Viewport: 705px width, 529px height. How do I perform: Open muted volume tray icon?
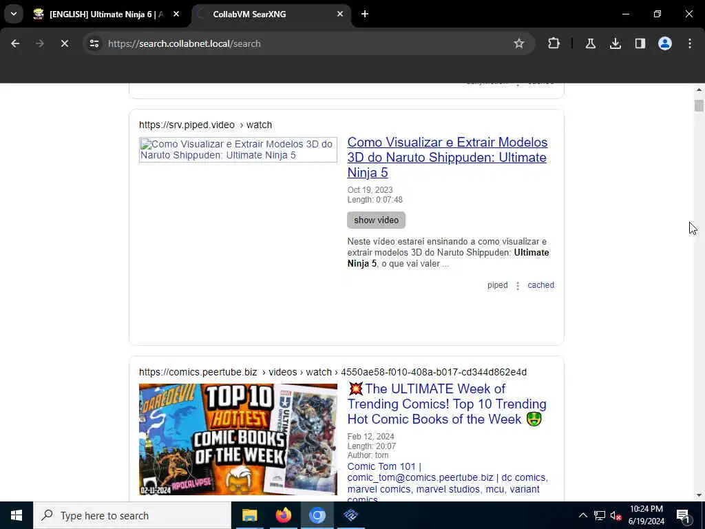pyautogui.click(x=616, y=515)
